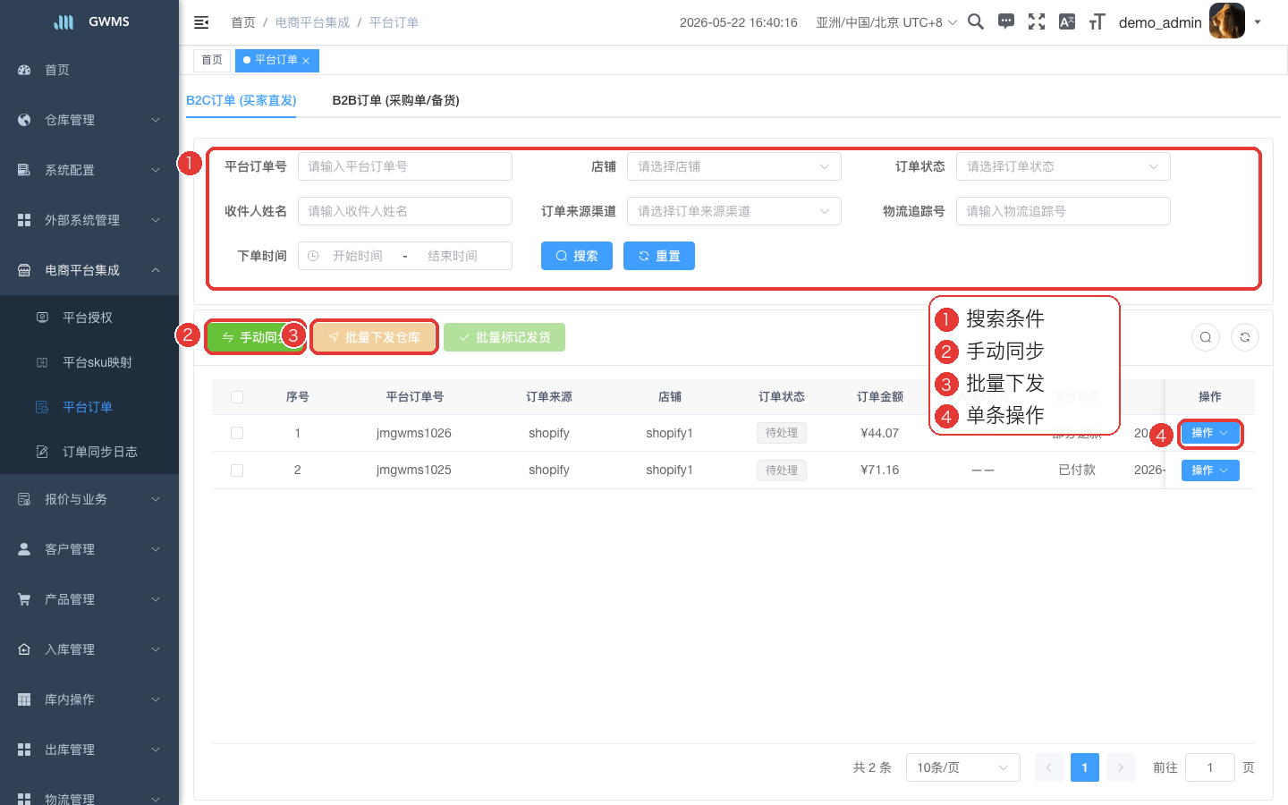Open the 亚洲/中国/北京 timezone dropdown
Viewport: 1288px width, 805px height.
(886, 22)
